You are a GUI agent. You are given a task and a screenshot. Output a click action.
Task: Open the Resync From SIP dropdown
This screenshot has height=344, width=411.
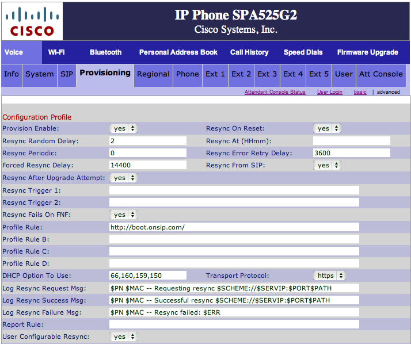(x=327, y=165)
